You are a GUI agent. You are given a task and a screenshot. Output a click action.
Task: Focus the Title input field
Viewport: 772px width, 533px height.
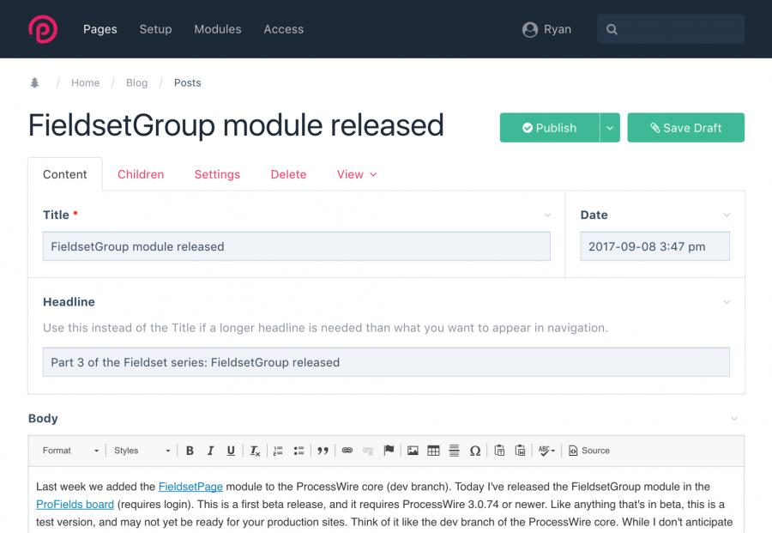[297, 246]
